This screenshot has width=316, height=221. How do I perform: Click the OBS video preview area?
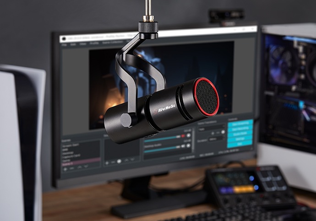click(x=161, y=85)
